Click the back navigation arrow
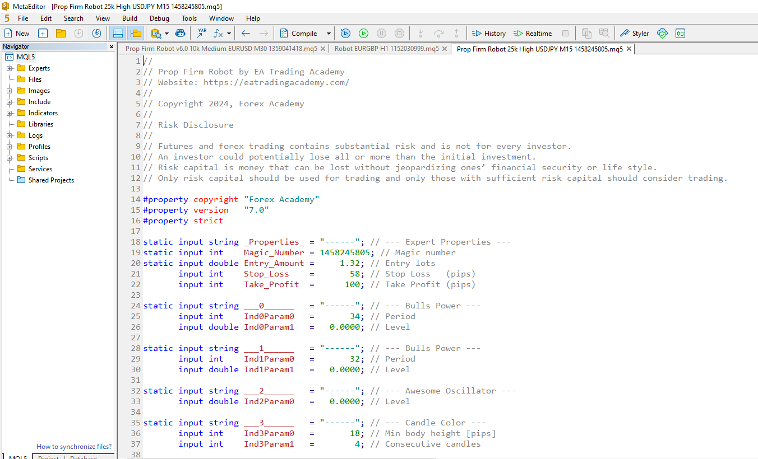The height and width of the screenshot is (459, 758). (246, 34)
